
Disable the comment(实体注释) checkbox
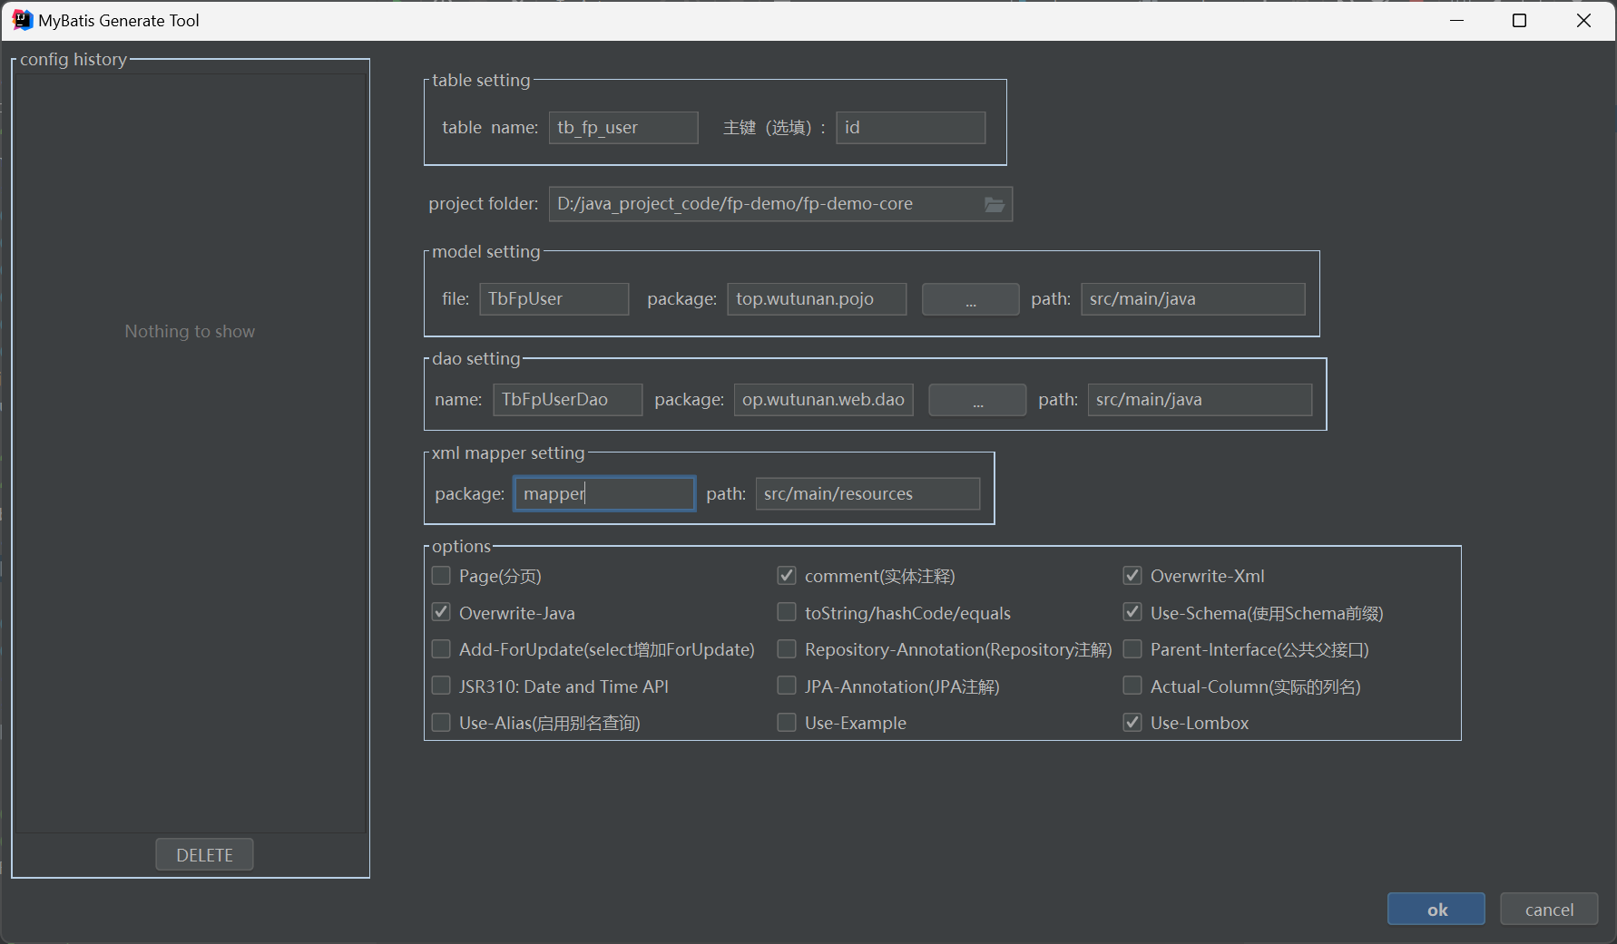pyautogui.click(x=787, y=576)
